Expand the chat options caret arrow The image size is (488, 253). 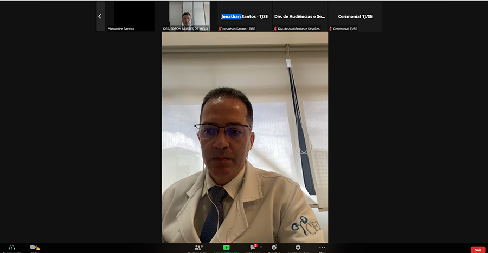coord(261,247)
